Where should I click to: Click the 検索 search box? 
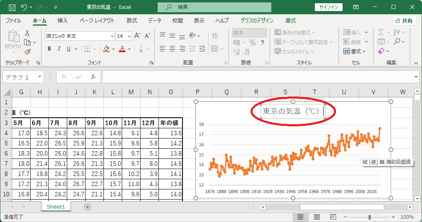tap(215, 7)
